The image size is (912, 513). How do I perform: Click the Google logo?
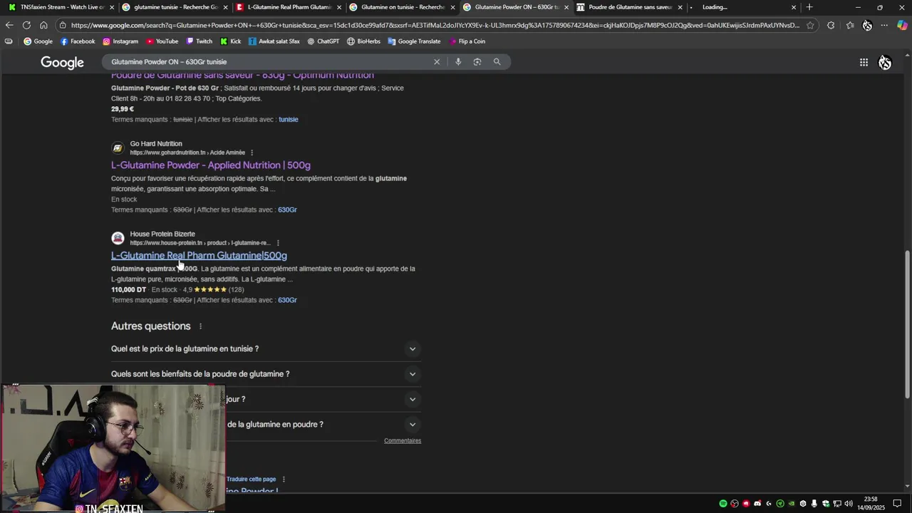(63, 63)
